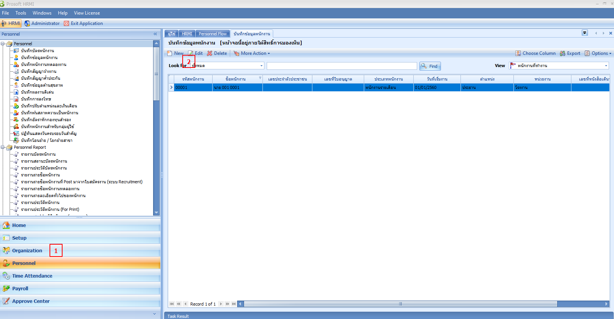
Task: Click the Find button
Action: [430, 66]
